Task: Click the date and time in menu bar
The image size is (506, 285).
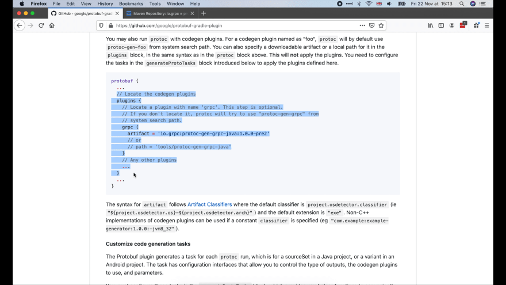Action: pos(431,3)
